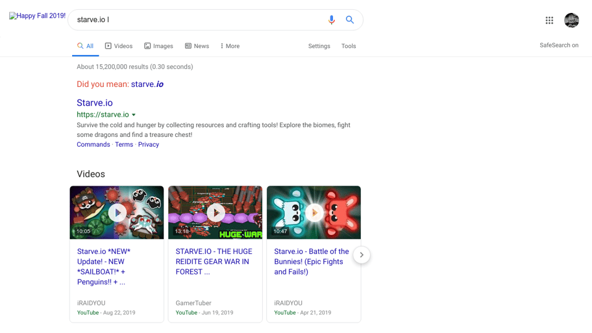Open search Settings menu
This screenshot has width=592, height=333.
point(319,46)
